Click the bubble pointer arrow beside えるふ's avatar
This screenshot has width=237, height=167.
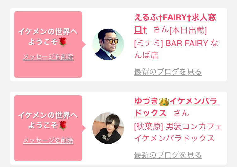click(84, 45)
